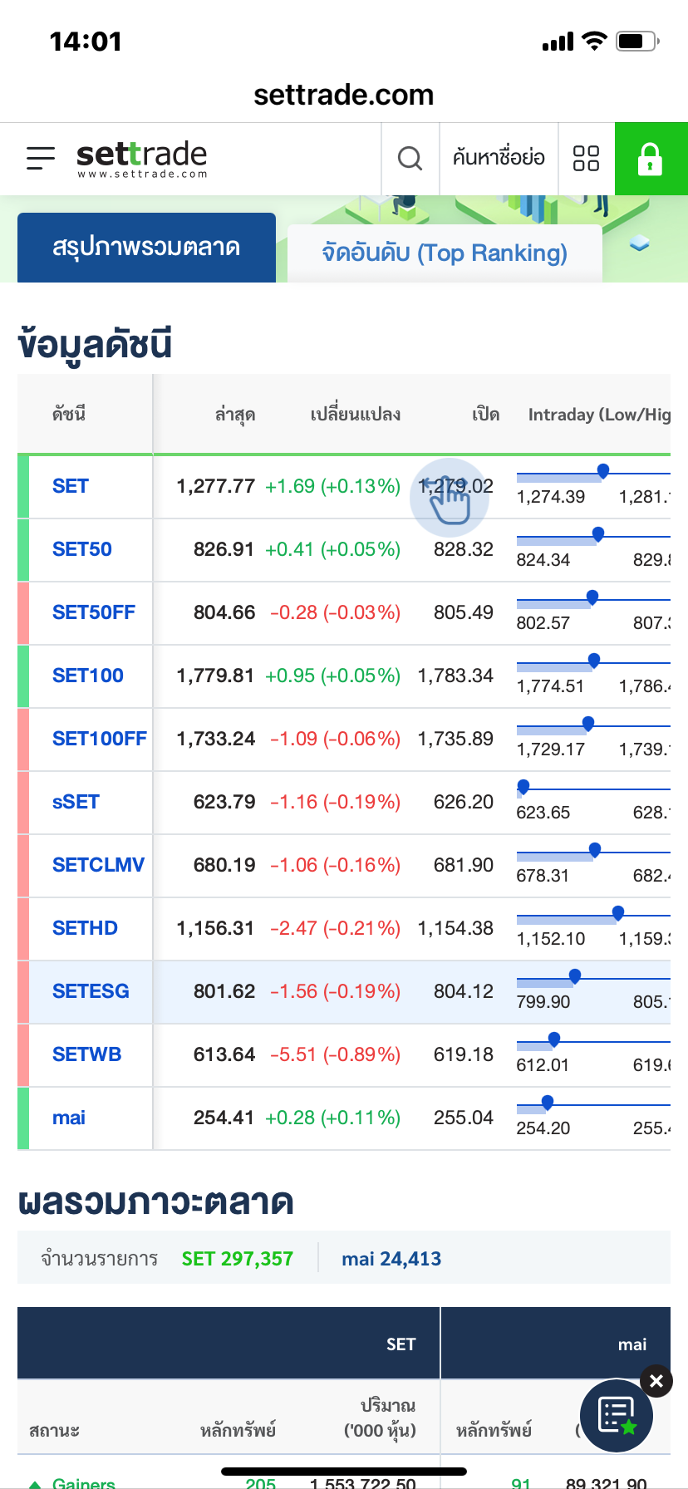Select the SET 297,357 transactions figure
Image resolution: width=688 pixels, height=1489 pixels.
238,1259
